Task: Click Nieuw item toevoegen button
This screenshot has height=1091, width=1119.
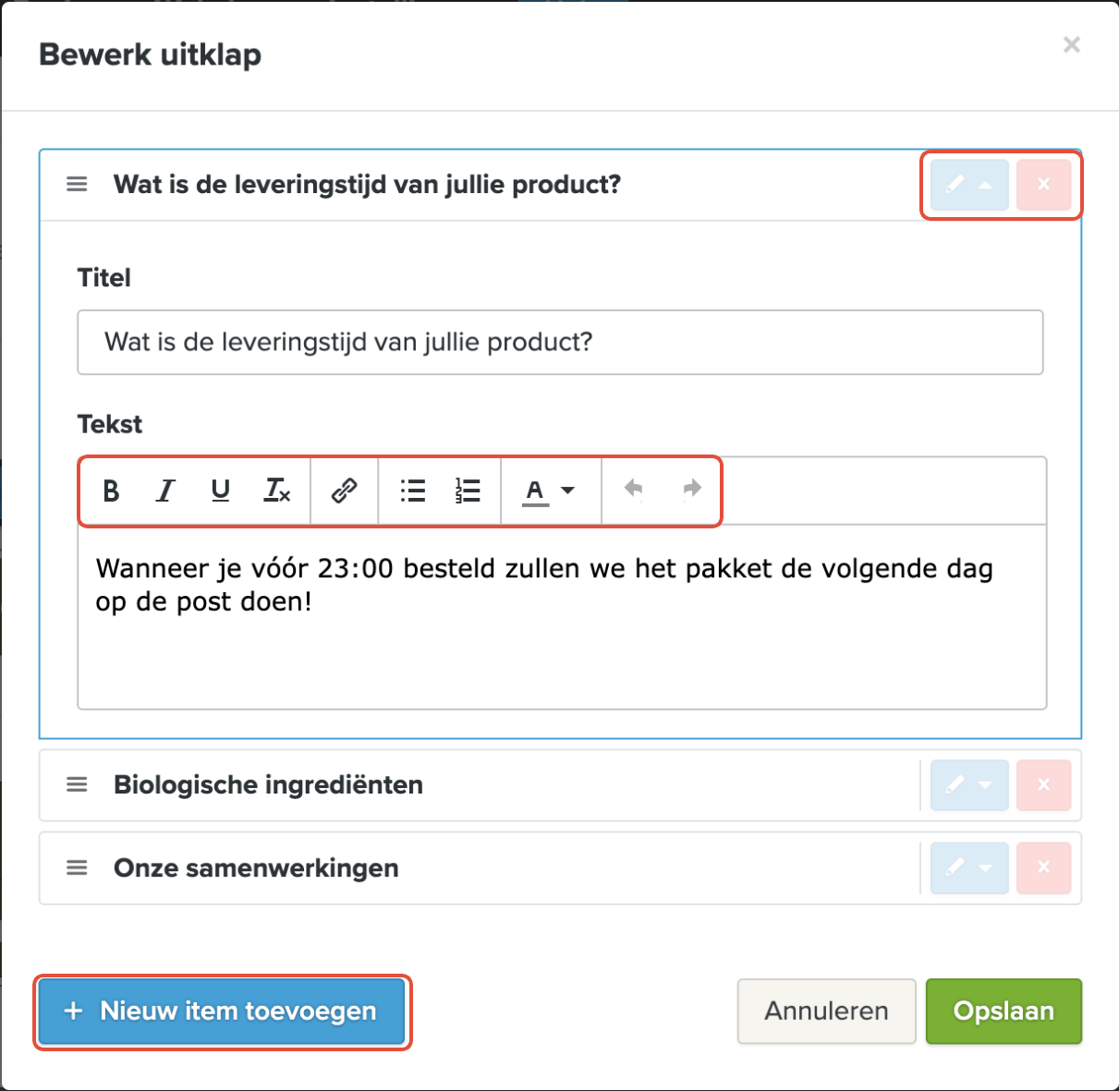Action: pos(222,1012)
